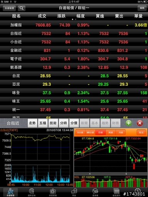Image resolution: width=148 pixels, height=197 pixels.
Task: Open the 期貨 coins tab icon
Action: tap(74, 192)
